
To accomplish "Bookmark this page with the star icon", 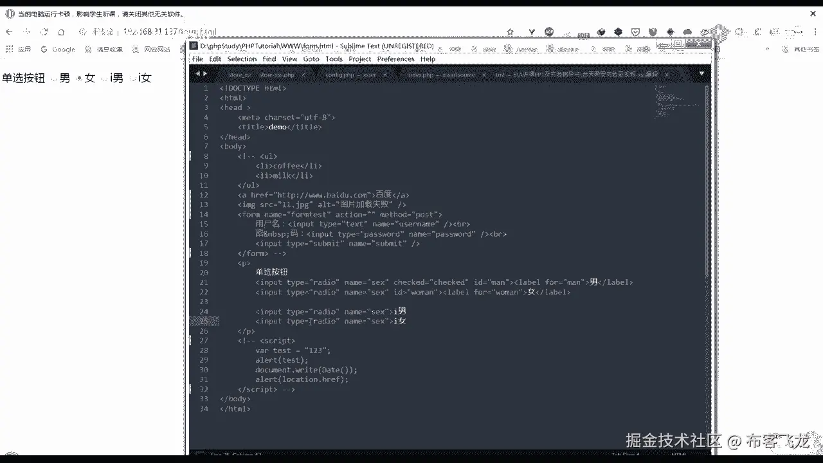I will [x=510, y=32].
